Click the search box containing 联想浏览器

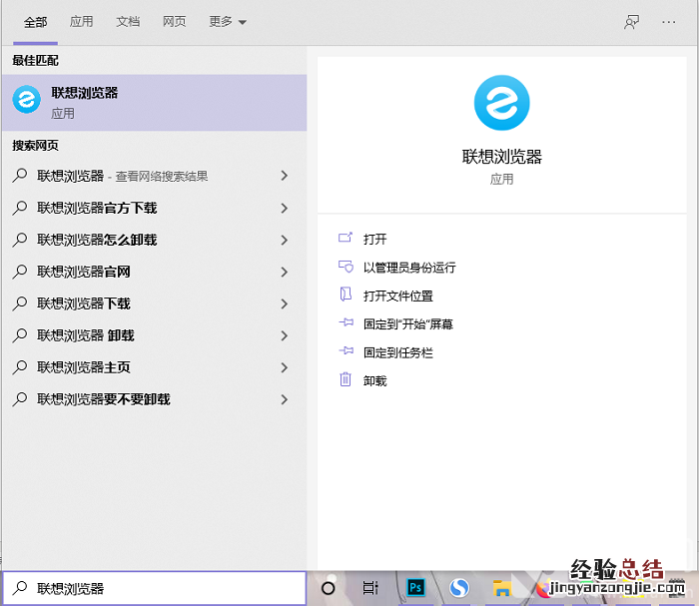(160, 588)
